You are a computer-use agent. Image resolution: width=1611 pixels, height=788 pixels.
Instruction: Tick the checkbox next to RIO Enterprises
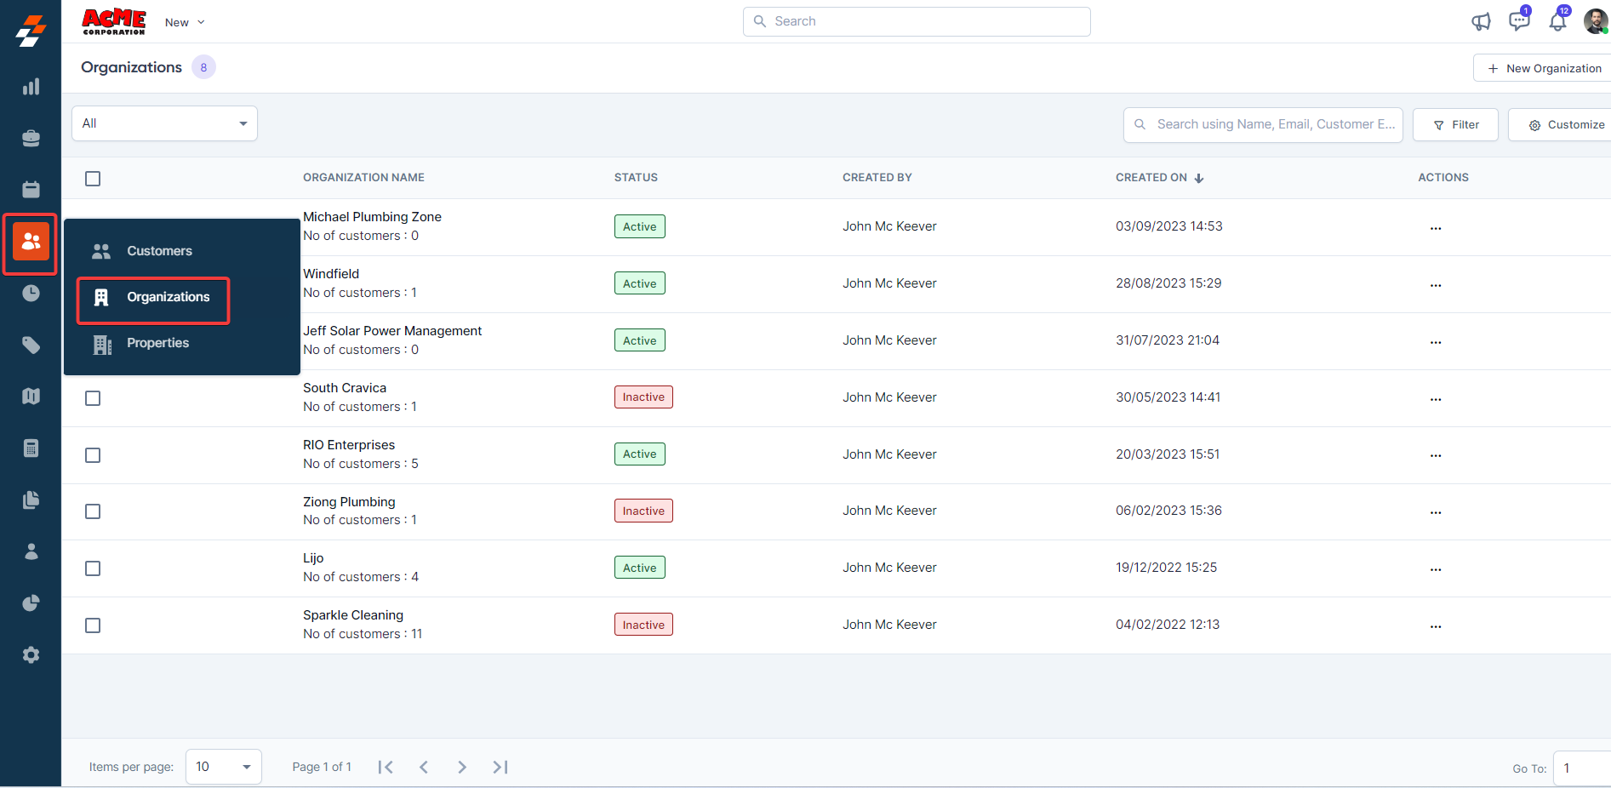tap(93, 455)
